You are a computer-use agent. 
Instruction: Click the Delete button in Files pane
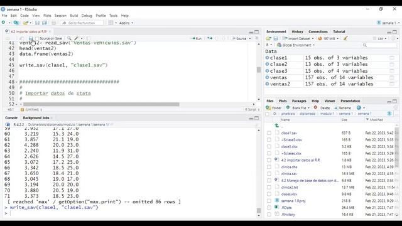[x=322, y=108]
